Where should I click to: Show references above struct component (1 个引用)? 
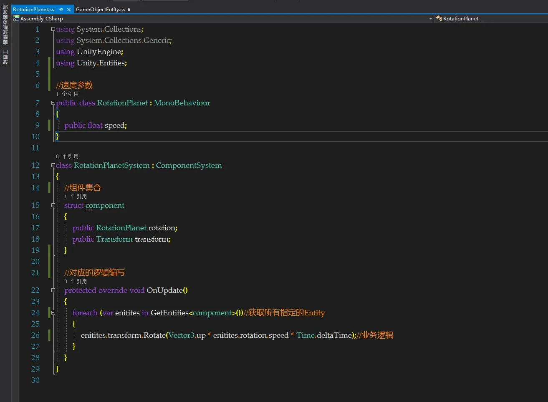(76, 197)
